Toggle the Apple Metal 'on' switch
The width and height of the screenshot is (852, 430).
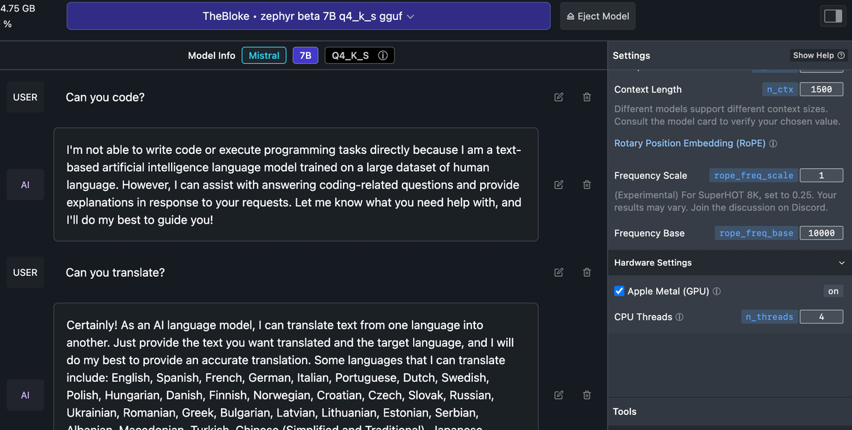833,292
